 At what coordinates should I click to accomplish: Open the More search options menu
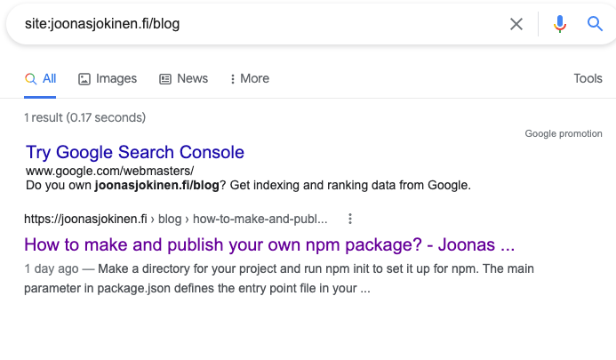coord(250,78)
